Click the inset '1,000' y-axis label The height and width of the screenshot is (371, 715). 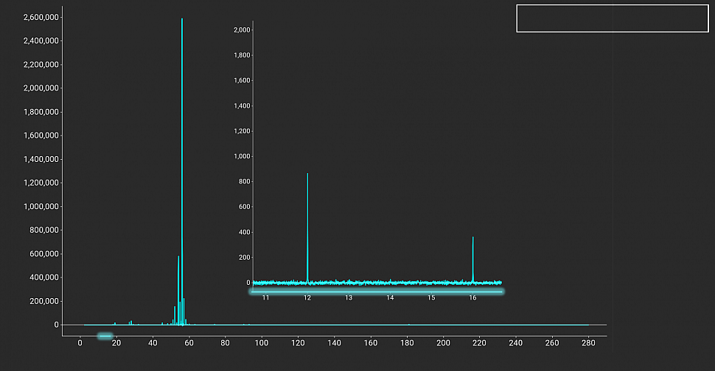[242, 157]
